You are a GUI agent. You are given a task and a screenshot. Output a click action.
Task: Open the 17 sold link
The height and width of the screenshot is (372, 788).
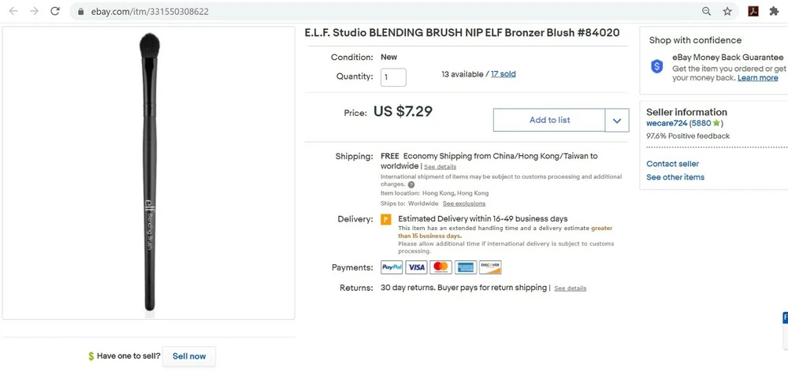coord(503,74)
